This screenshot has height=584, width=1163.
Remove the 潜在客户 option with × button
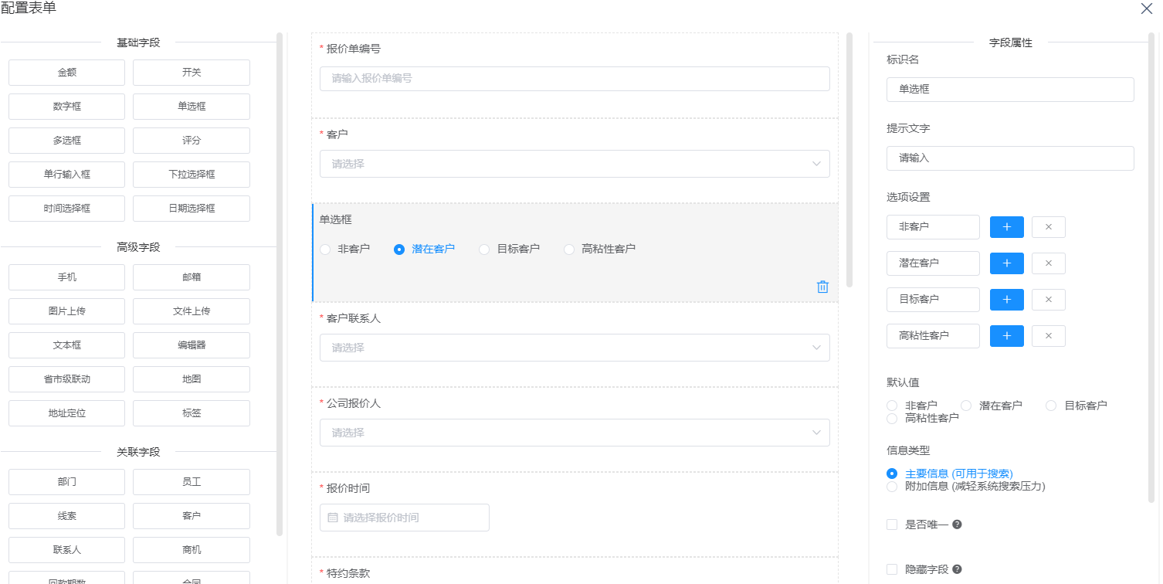pos(1049,263)
